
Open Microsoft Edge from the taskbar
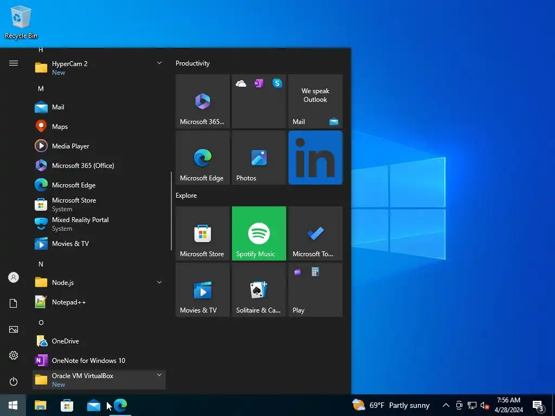120,405
